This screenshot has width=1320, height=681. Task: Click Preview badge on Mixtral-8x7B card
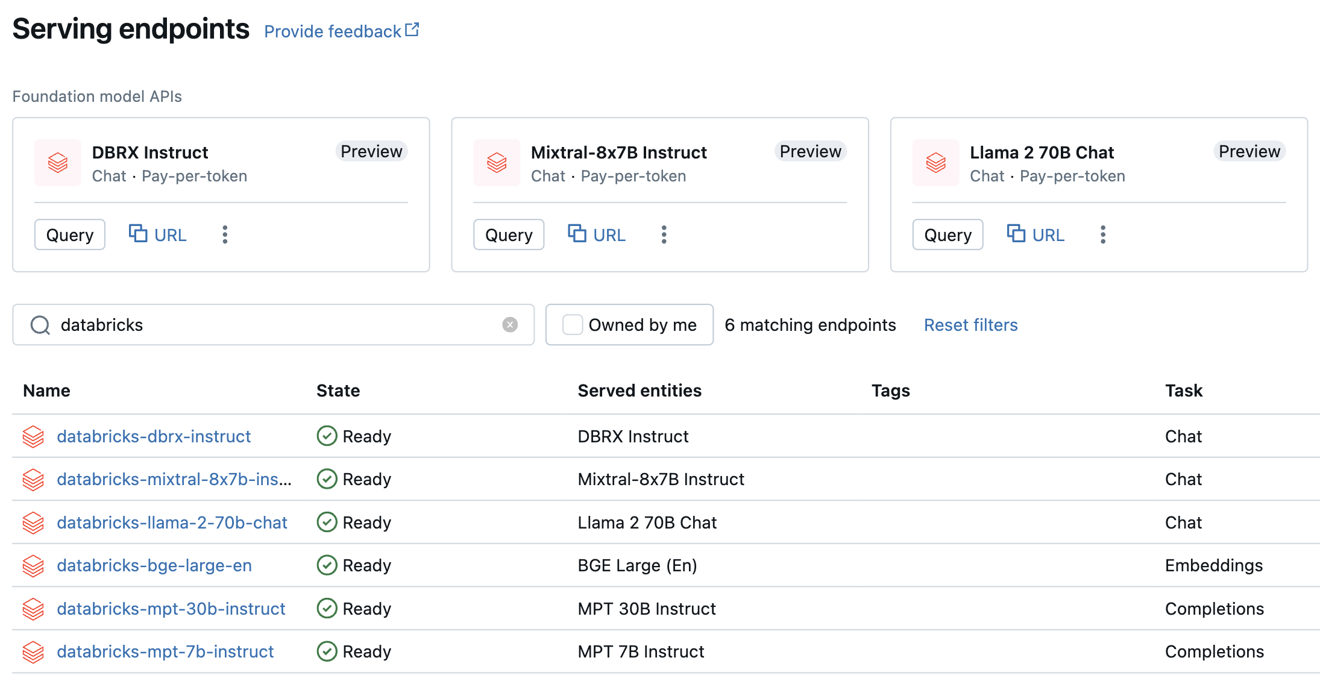coord(810,151)
